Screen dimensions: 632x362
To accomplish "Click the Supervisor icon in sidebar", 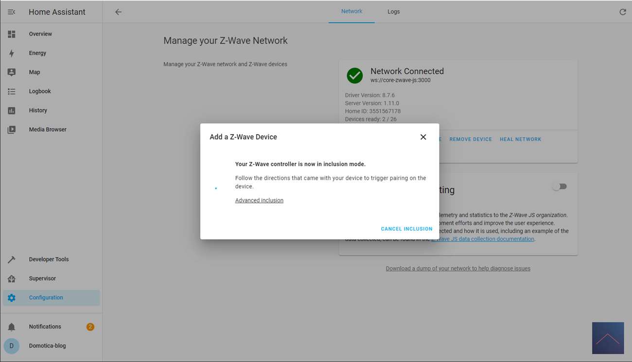I will [x=12, y=278].
